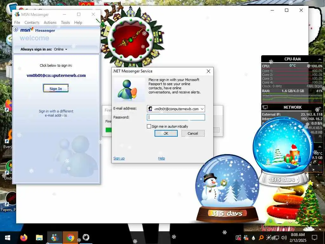Click the circular arrows app in taskbar
The width and height of the screenshot is (325, 244).
[86, 238]
